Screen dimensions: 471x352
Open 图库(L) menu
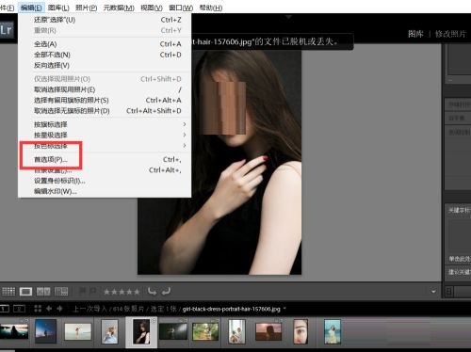[x=58, y=8]
